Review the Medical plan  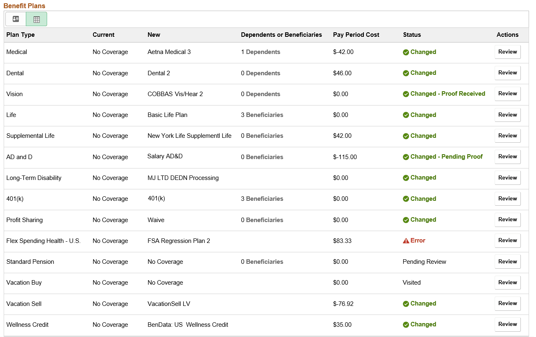[x=507, y=52]
